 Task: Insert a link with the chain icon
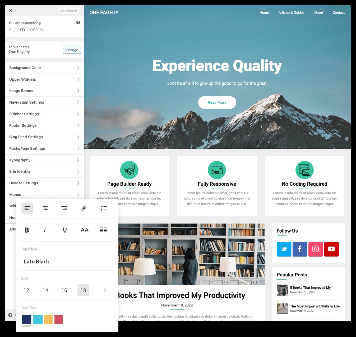84,208
